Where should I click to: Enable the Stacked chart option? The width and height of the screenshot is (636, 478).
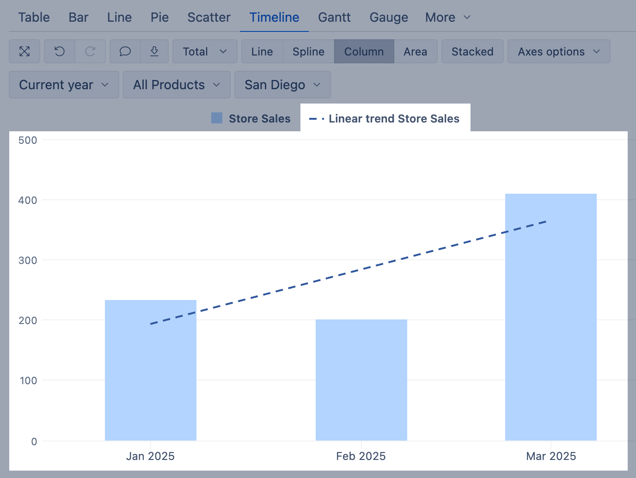point(472,51)
